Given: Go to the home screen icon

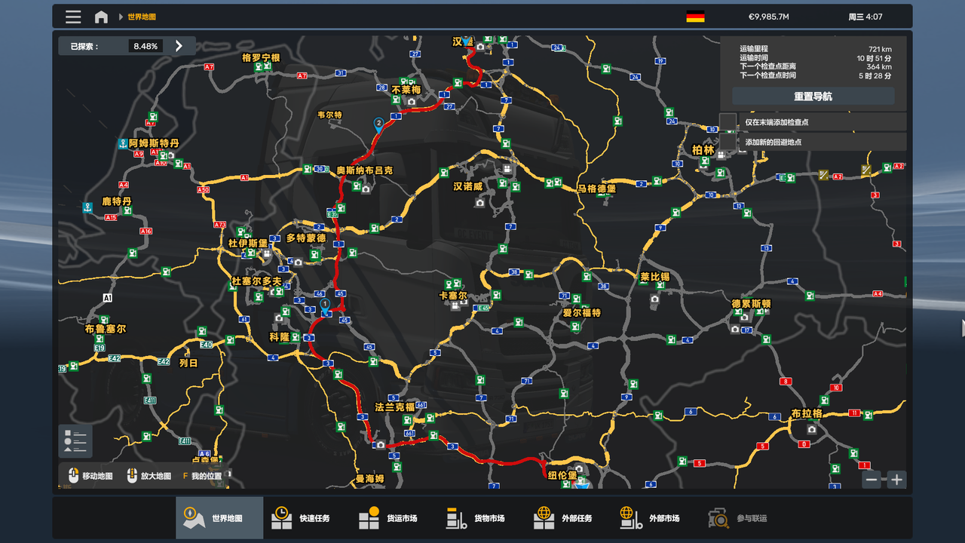Looking at the screenshot, I should click(x=101, y=17).
